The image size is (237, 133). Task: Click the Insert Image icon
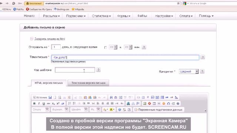[x=145, y=103]
